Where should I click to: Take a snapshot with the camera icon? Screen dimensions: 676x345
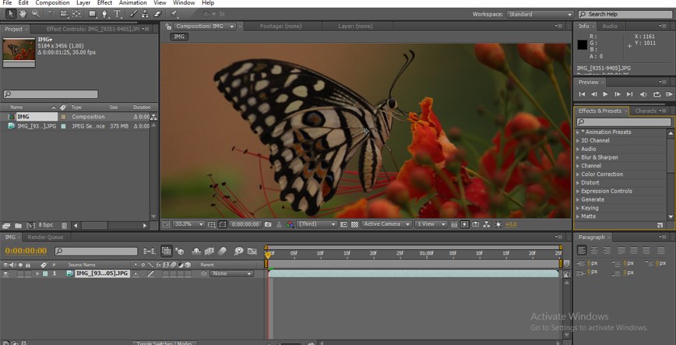click(269, 224)
